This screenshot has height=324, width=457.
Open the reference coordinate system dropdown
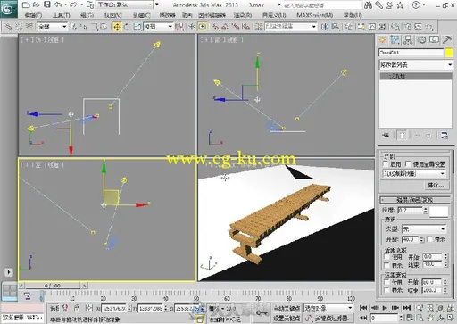click(x=158, y=27)
